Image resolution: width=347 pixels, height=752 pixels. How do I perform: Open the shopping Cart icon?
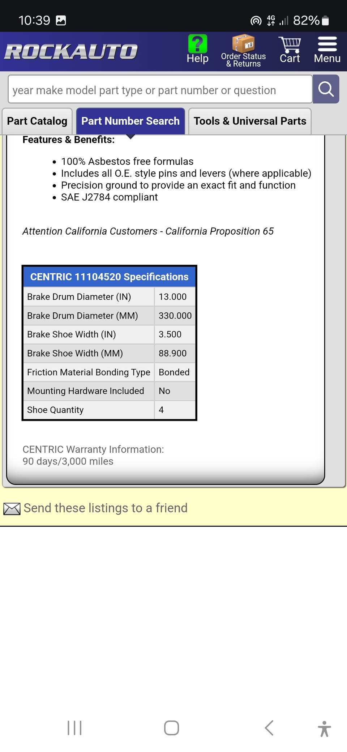[x=290, y=45]
